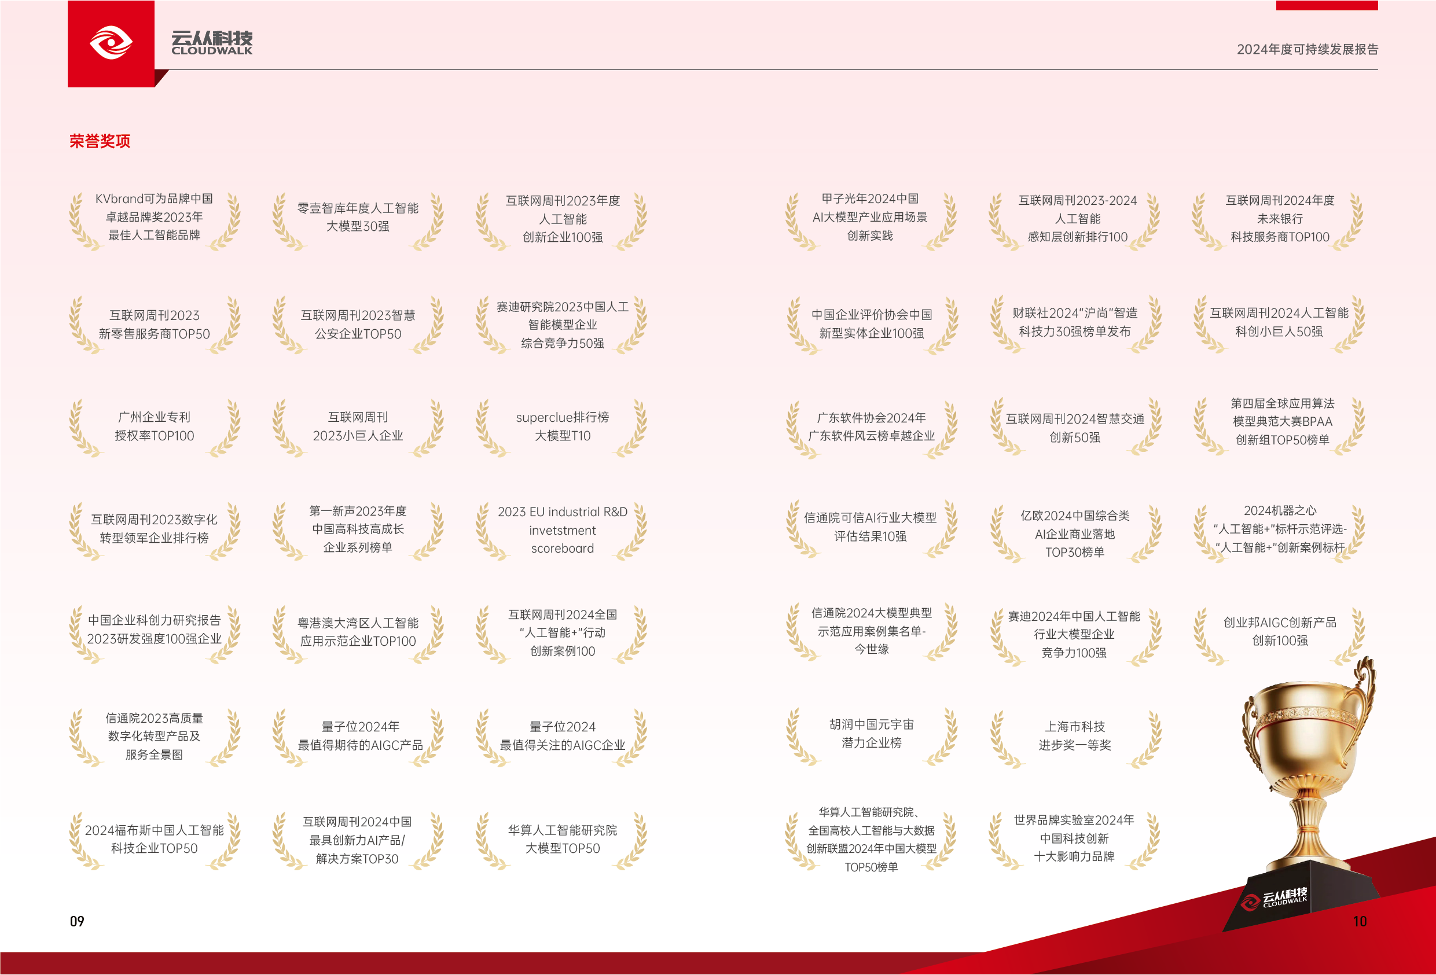The image size is (1436, 975).
Task: Click the superclue排行榜 大模型T10 laurel badge
Action: point(561,426)
